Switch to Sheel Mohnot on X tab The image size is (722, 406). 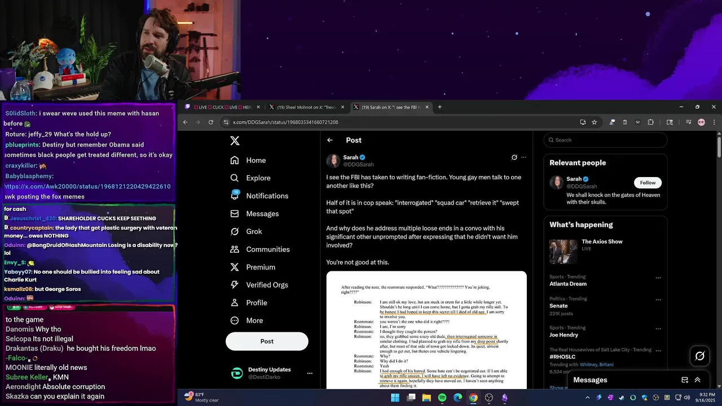[306, 107]
